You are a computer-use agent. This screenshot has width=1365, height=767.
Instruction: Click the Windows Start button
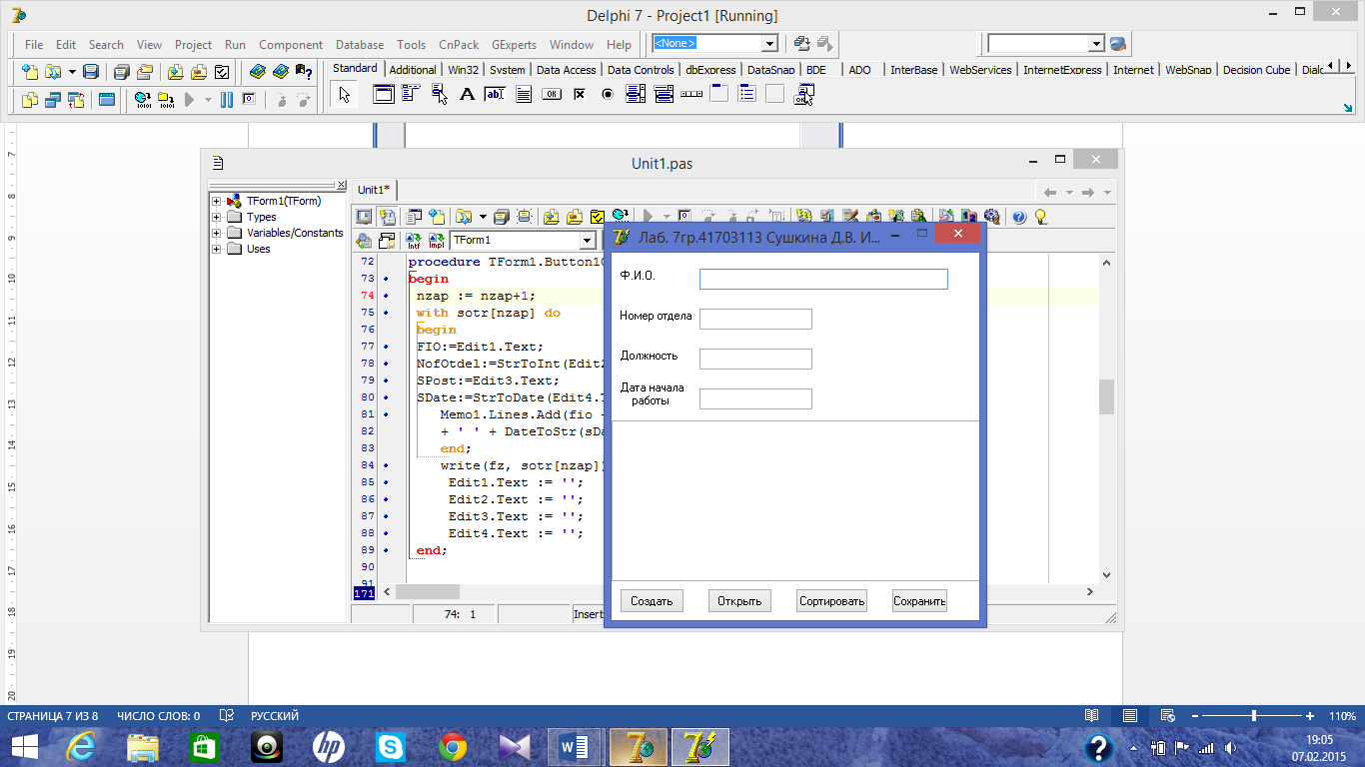point(24,747)
